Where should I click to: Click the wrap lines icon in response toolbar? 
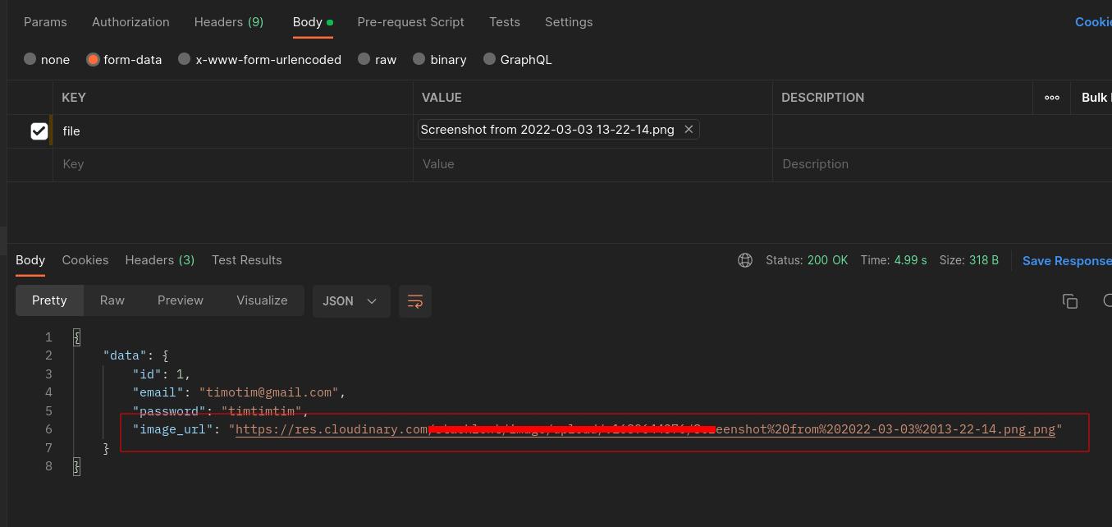pos(414,301)
